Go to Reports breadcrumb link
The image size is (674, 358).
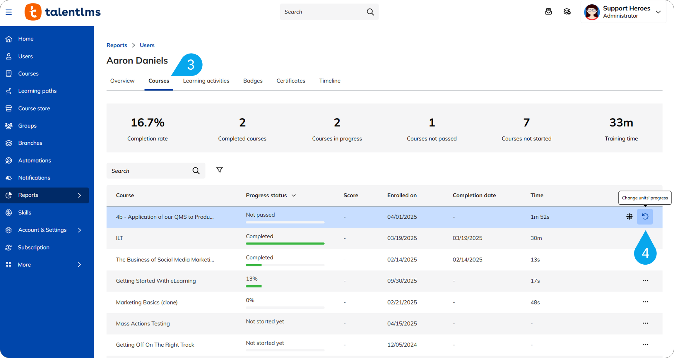[117, 45]
